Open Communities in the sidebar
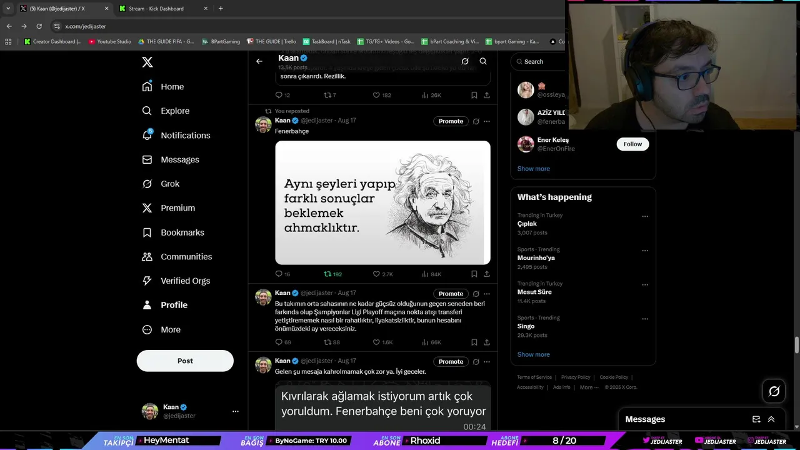800x450 pixels. click(177, 257)
